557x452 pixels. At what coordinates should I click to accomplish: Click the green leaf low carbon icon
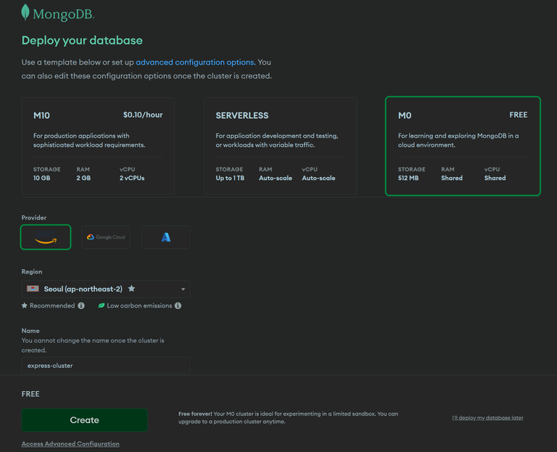pyautogui.click(x=102, y=305)
